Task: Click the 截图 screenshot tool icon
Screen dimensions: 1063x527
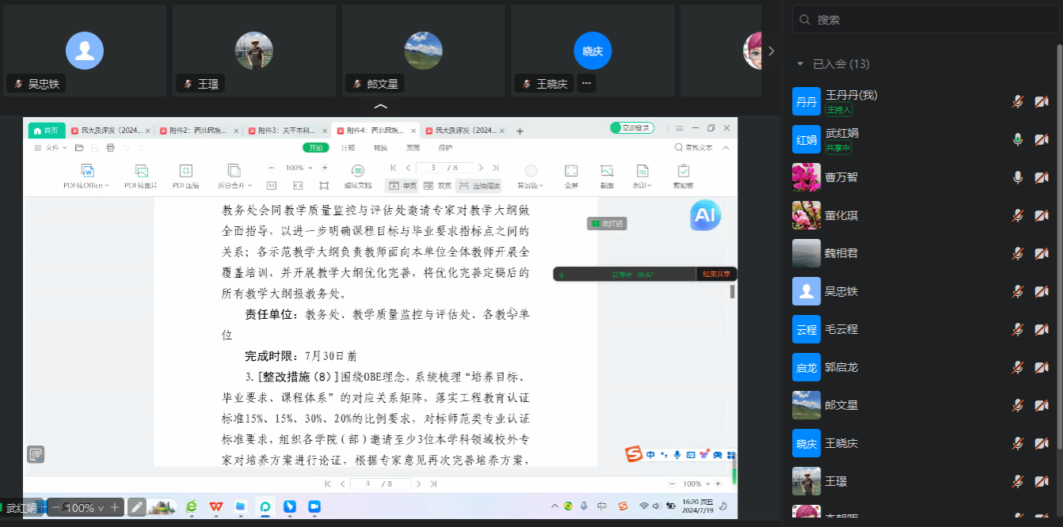Action: click(607, 171)
